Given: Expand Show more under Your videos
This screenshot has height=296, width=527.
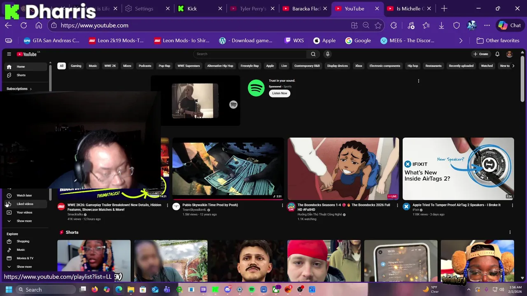Looking at the screenshot, I should coord(26,221).
